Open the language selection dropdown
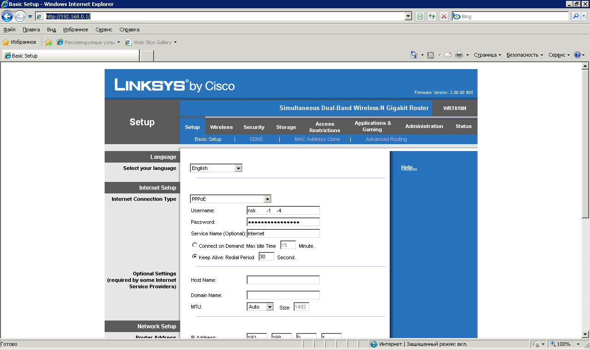This screenshot has width=590, height=350. (x=238, y=169)
